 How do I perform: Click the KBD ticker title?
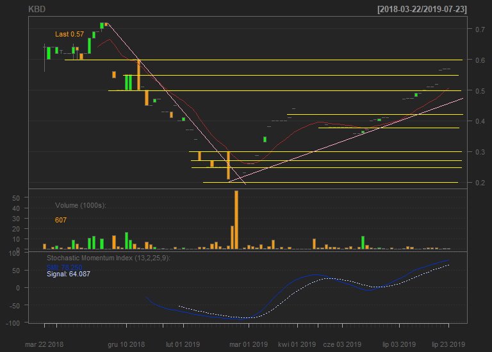37,9
